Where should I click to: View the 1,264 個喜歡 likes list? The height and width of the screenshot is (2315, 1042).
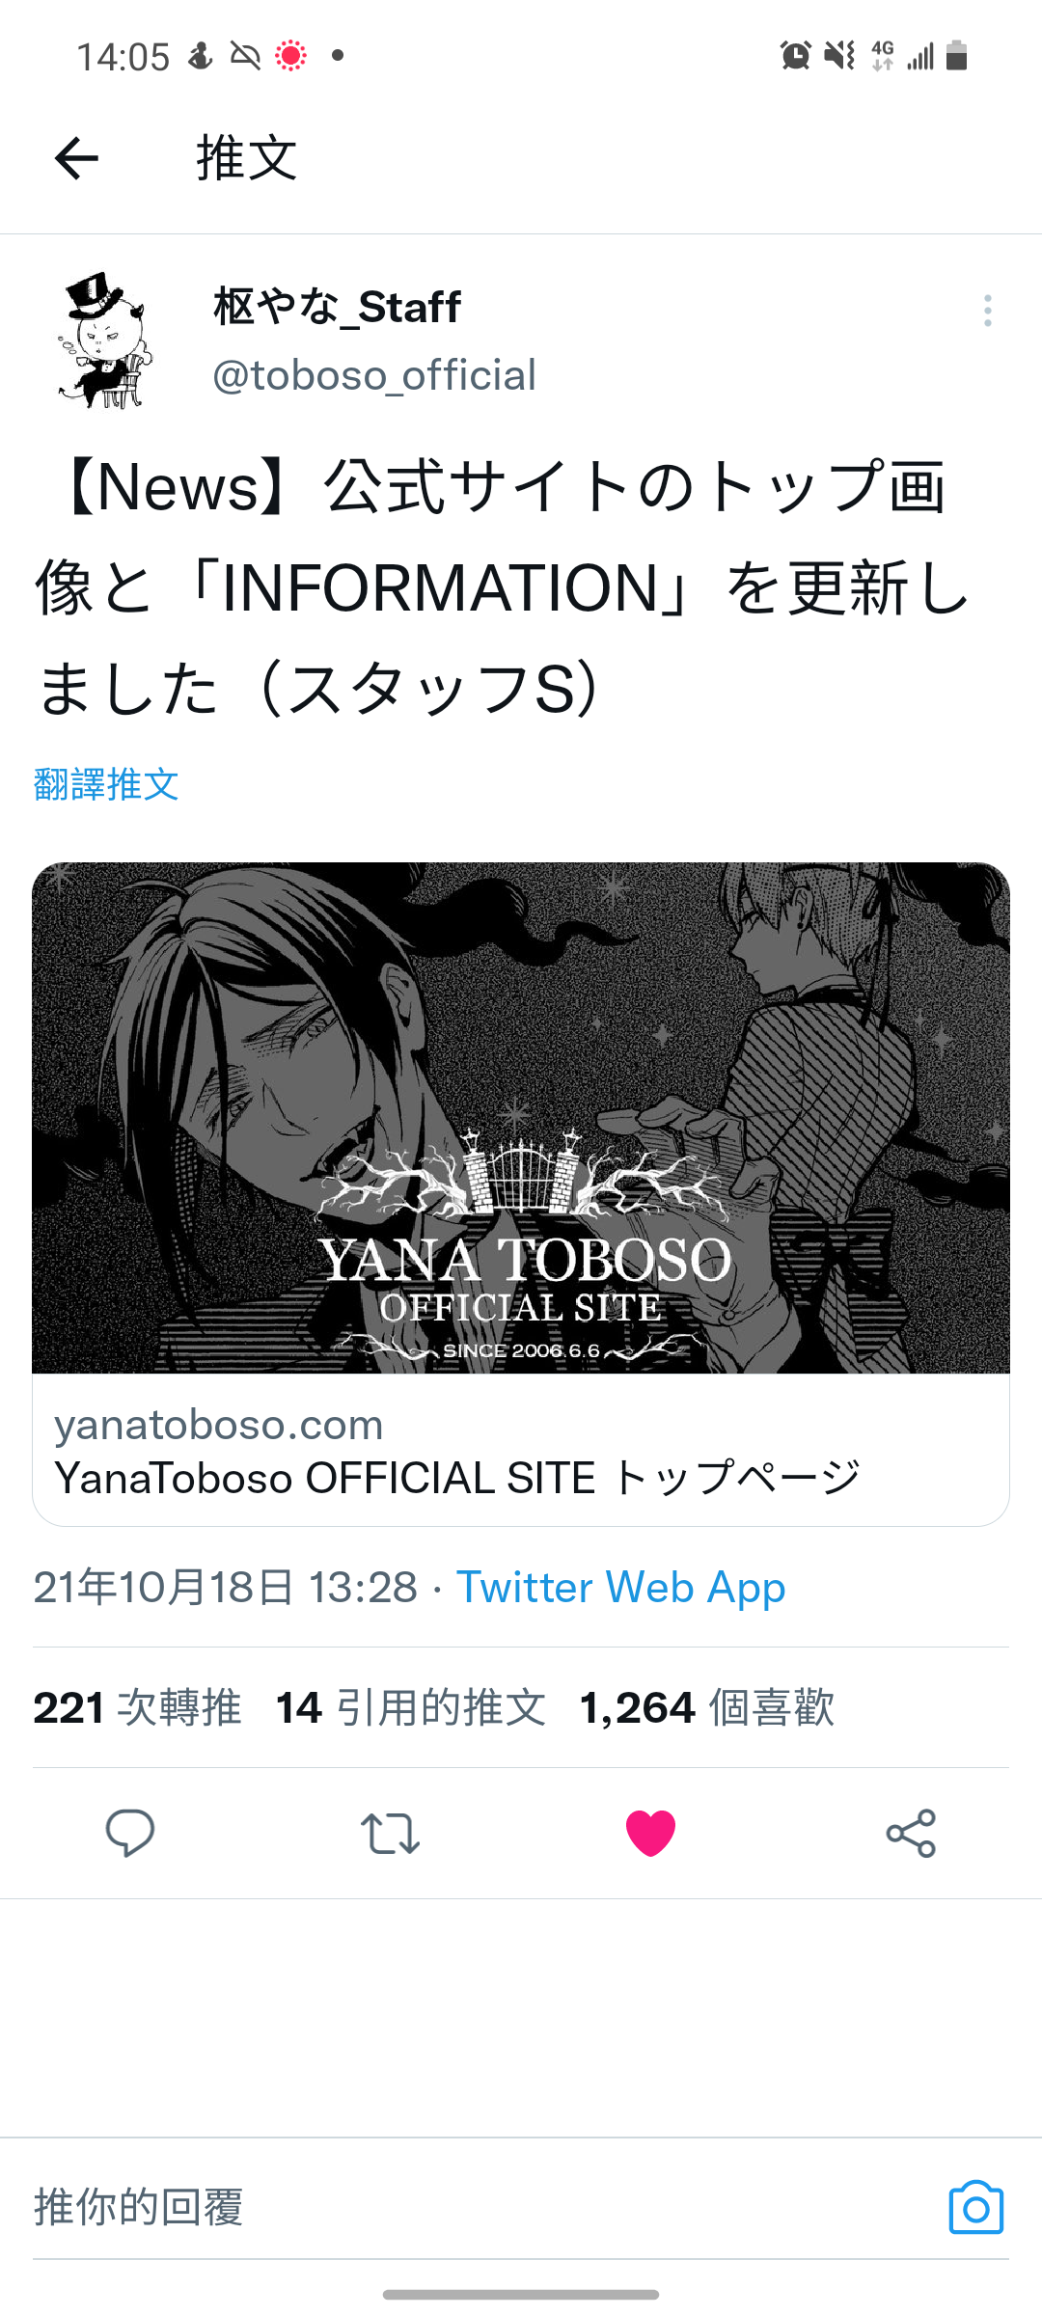706,1708
